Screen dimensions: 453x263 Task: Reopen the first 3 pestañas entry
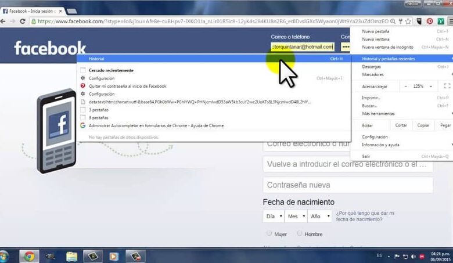pos(214,110)
